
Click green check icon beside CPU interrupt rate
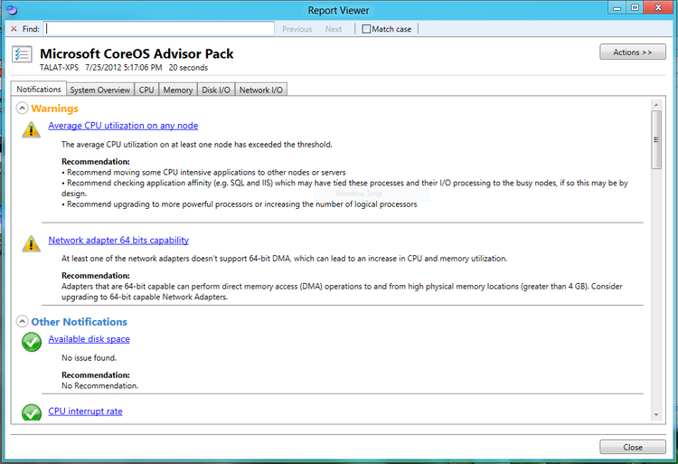click(32, 412)
